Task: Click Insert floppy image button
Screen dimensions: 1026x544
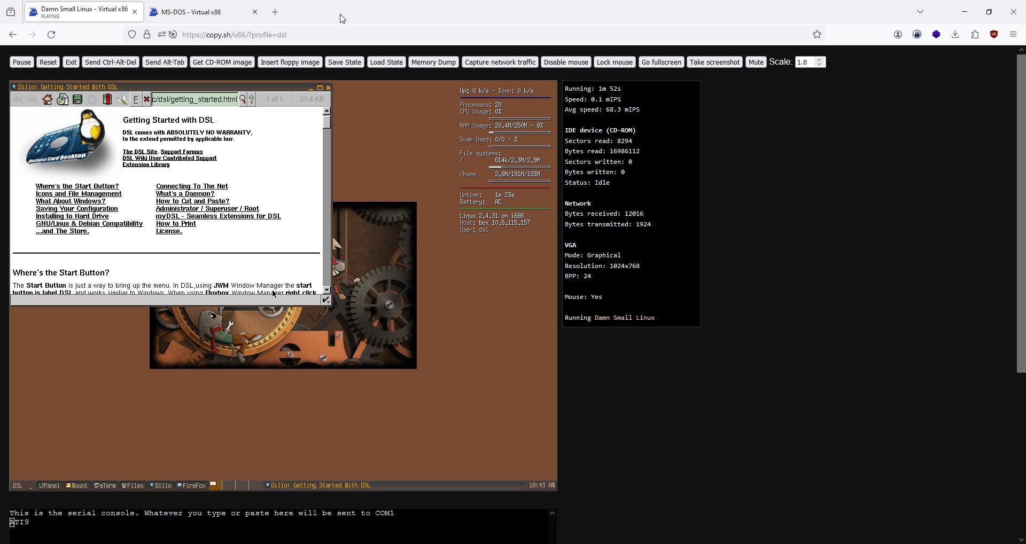Action: point(290,62)
